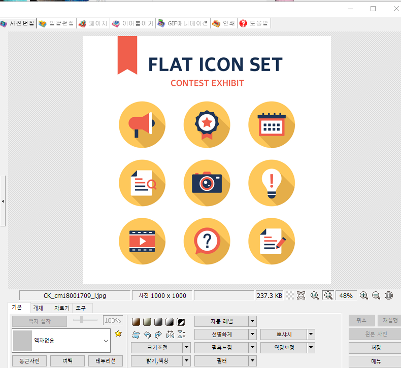
Task: Click the left panel collapse arrow
Action: coord(3,202)
